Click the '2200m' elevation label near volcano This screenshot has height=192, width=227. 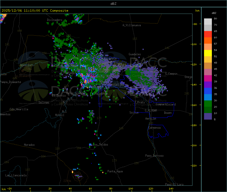coord(67,181)
